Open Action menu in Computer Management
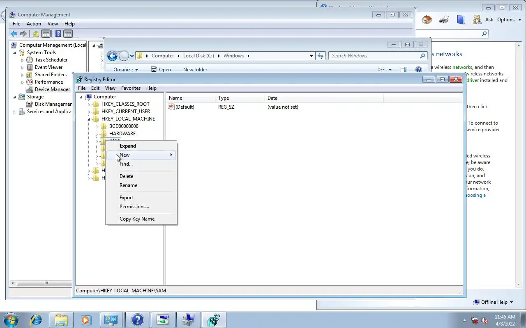The width and height of the screenshot is (526, 328). pos(34,24)
